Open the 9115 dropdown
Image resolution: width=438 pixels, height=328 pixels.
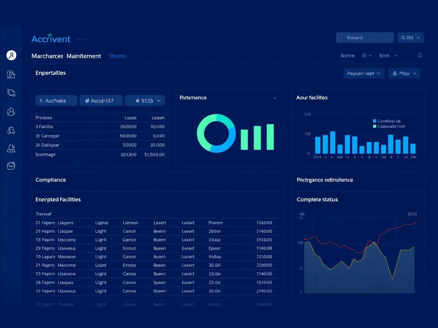(x=145, y=100)
